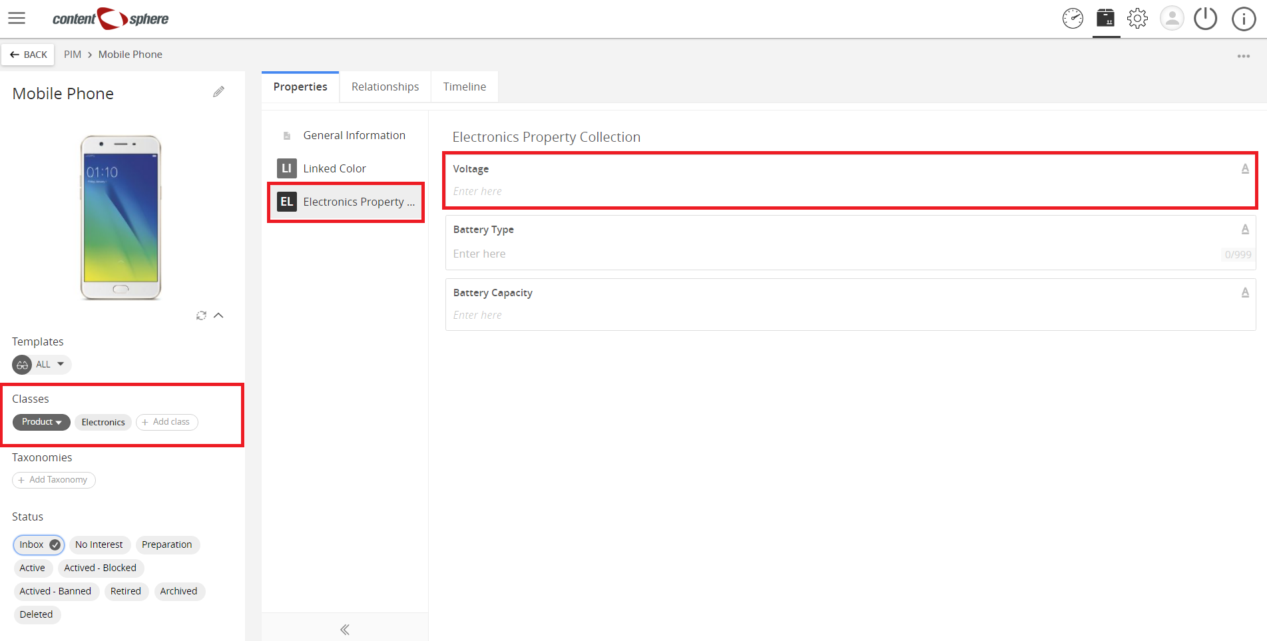The image size is (1267, 641).
Task: Click the Templates glasses icon
Action: tap(22, 365)
